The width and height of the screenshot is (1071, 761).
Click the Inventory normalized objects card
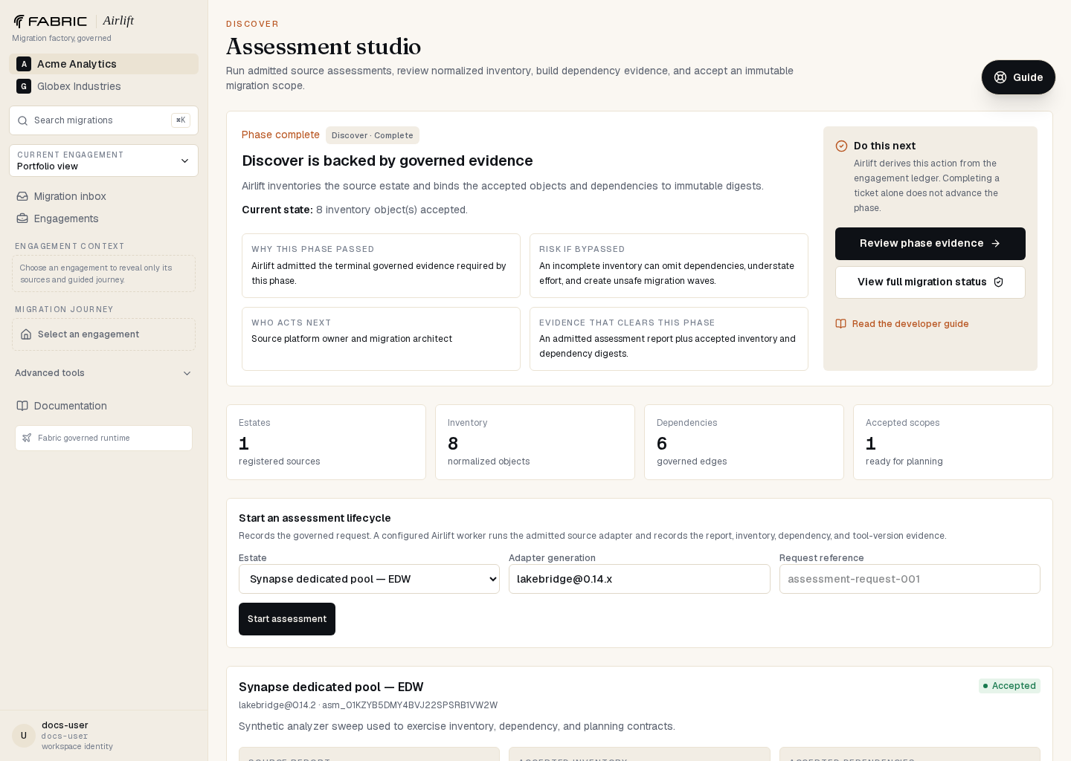535,442
